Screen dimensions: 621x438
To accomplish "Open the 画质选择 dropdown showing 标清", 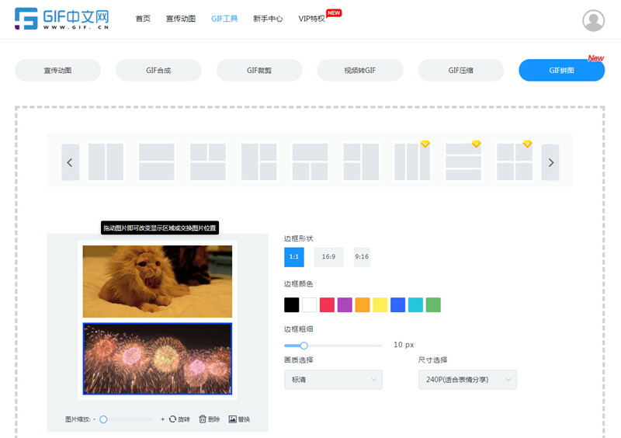I will pos(333,379).
